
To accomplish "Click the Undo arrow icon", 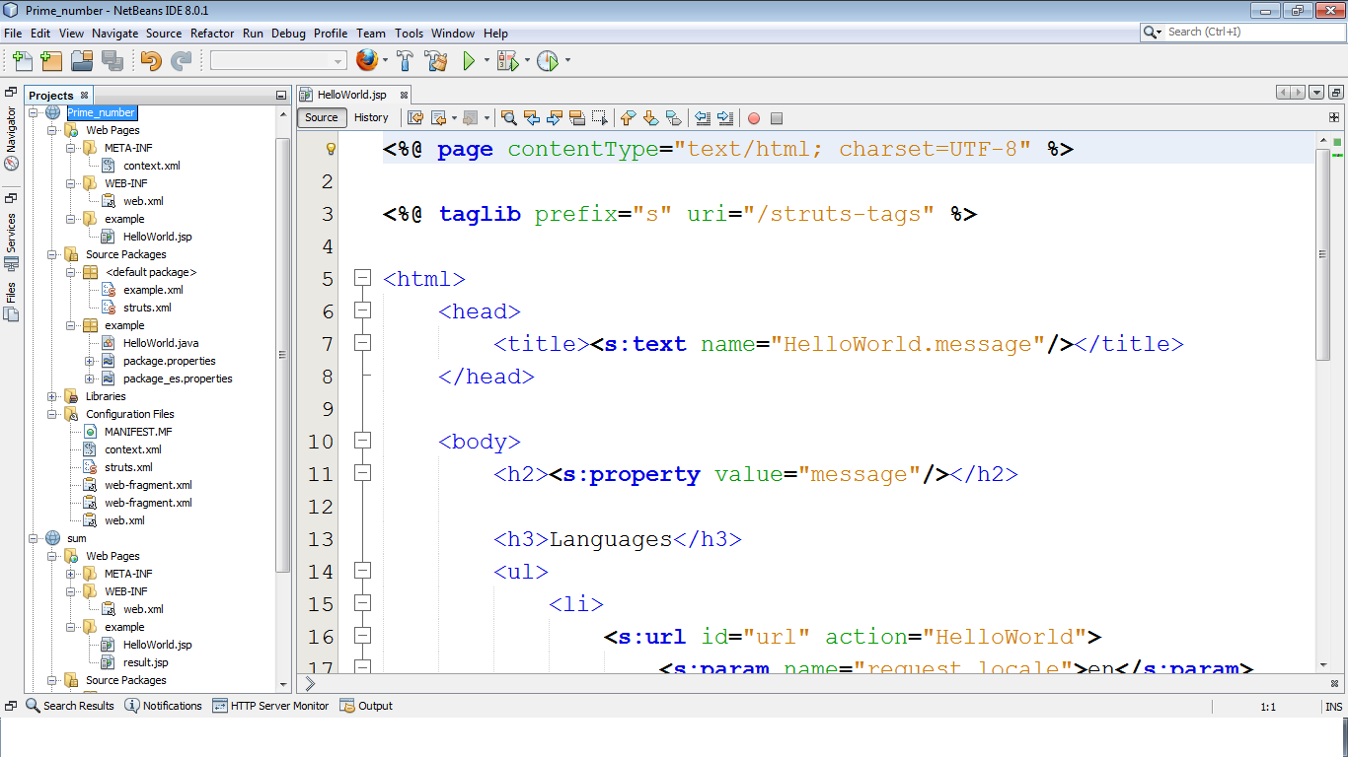I will 150,61.
